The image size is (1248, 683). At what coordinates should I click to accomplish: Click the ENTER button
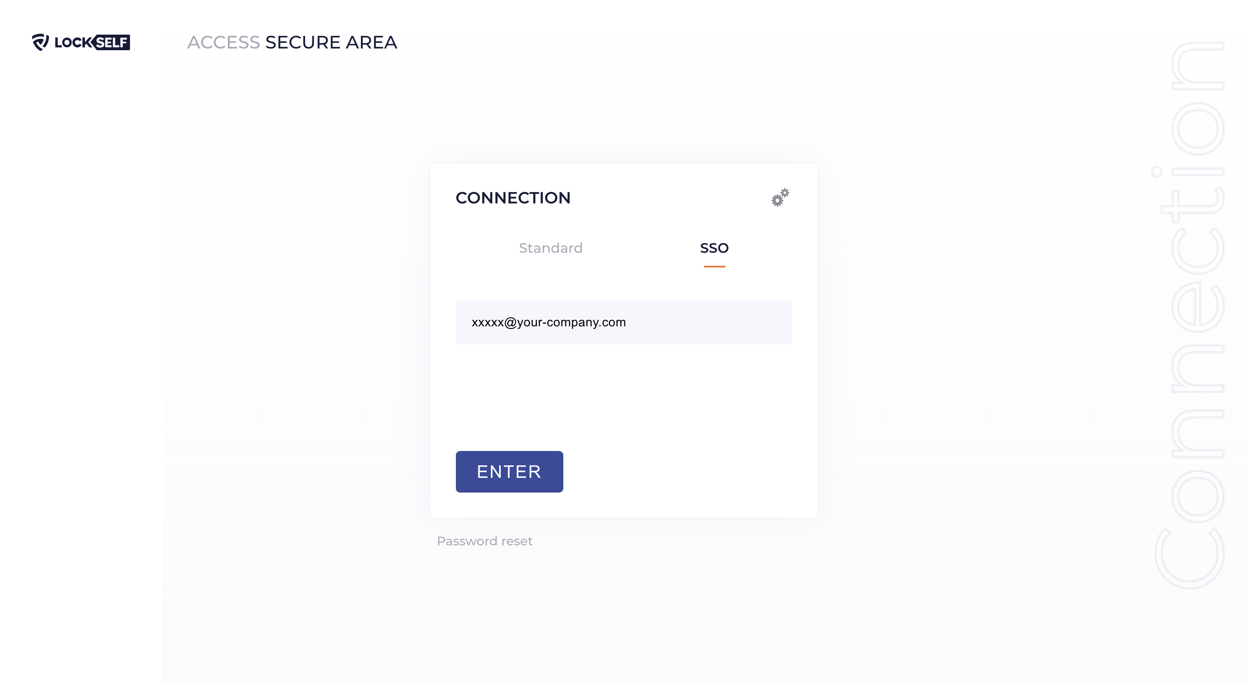(509, 471)
